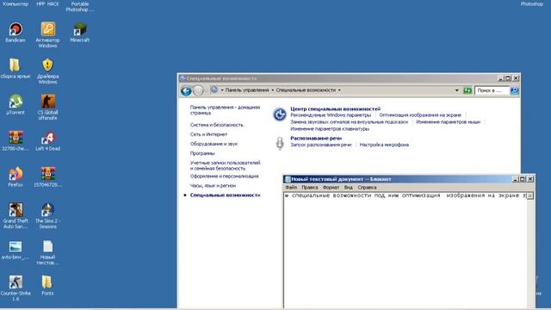This screenshot has height=310, width=551.
Task: Open the Fonts folder on desktop
Action: 47,282
